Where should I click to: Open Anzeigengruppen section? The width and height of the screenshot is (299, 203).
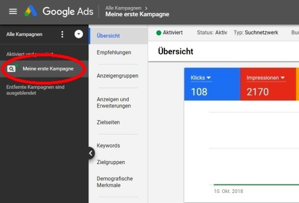118,76
